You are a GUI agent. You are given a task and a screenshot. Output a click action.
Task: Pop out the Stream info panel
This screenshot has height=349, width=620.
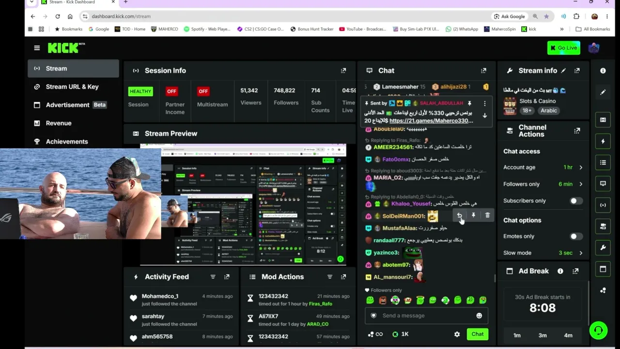(x=577, y=71)
